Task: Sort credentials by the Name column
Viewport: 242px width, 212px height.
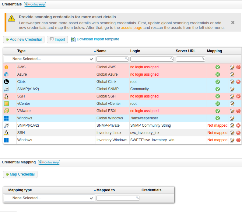Action: [x=101, y=51]
